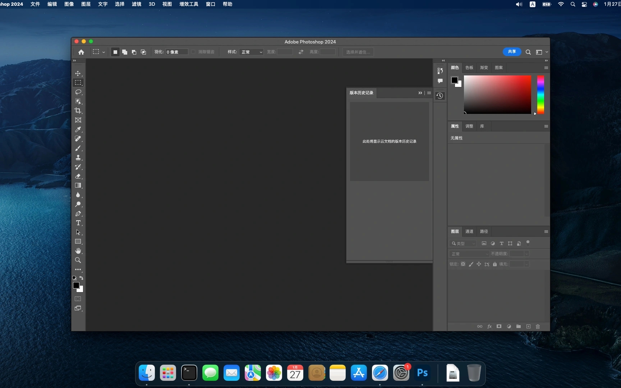Open the 颜色 panel flyout menu

click(546, 68)
